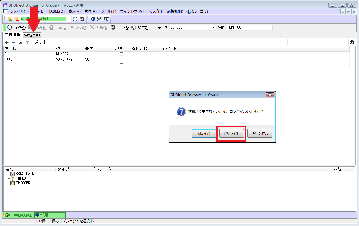Click いいえ(N) in the compile dialog
Viewport: 359px width, 226px height.
[231, 133]
